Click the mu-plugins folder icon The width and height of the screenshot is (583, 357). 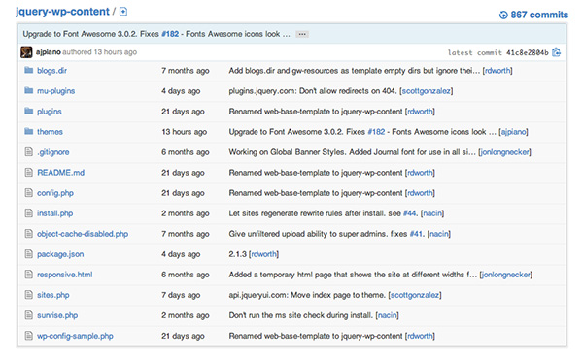click(x=28, y=90)
